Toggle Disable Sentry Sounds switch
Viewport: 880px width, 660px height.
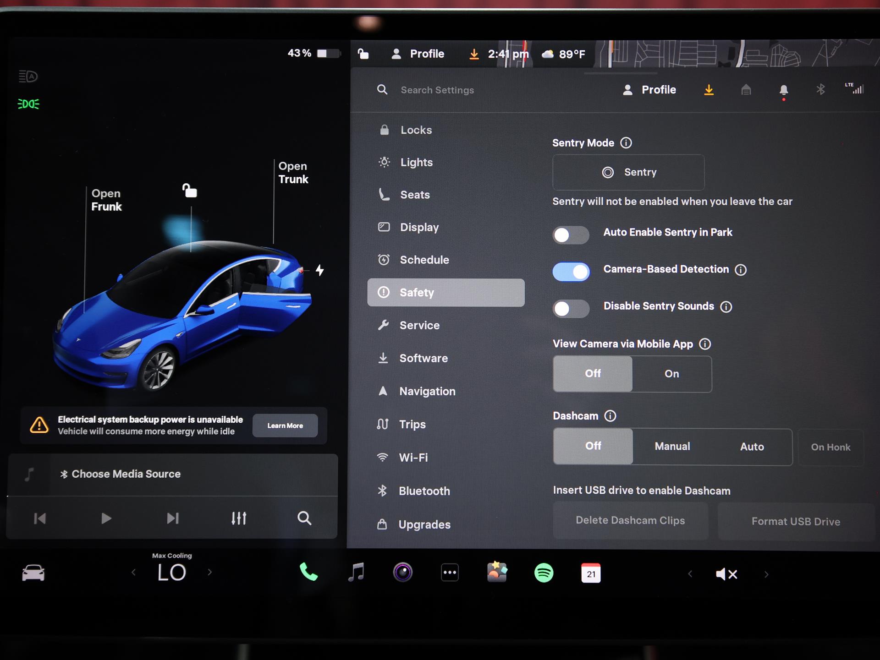571,309
